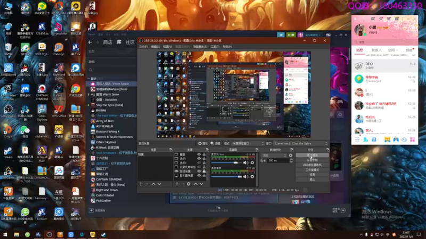Screen dimensions: 426x239
Task: Click 工作室模式 button in OBS
Action: click(x=312, y=170)
